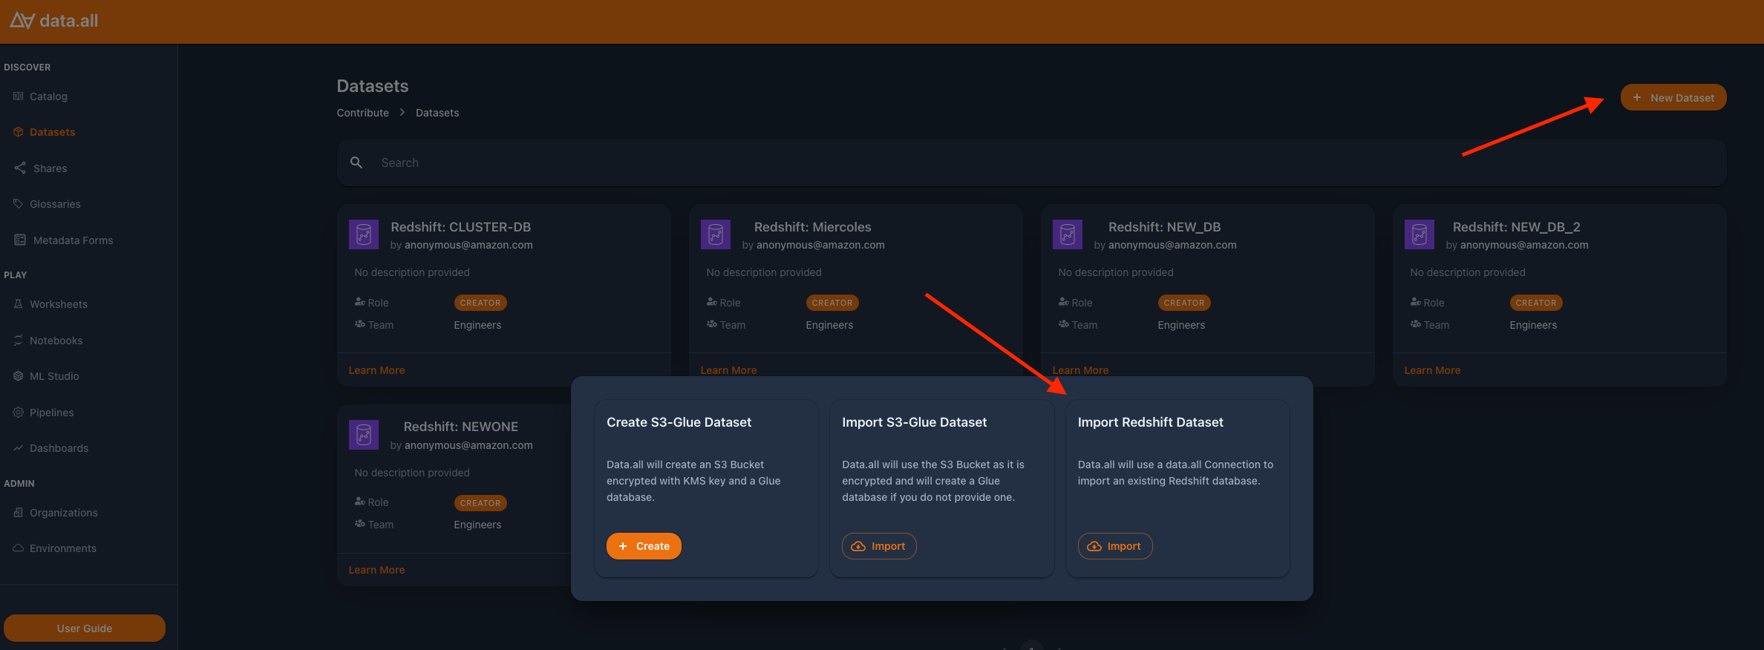Click the Shares icon in sidebar
The width and height of the screenshot is (1764, 650).
click(x=20, y=168)
